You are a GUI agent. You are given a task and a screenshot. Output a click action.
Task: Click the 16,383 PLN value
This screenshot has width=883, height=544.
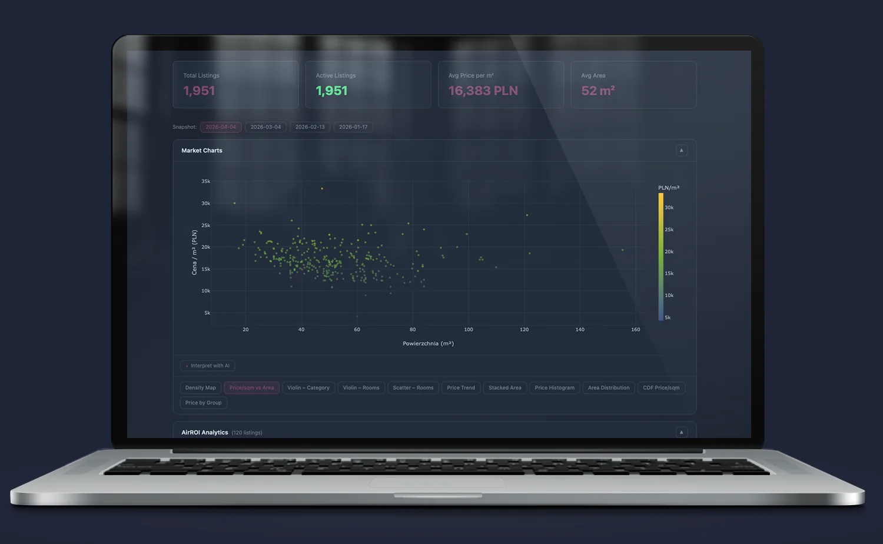pos(483,91)
